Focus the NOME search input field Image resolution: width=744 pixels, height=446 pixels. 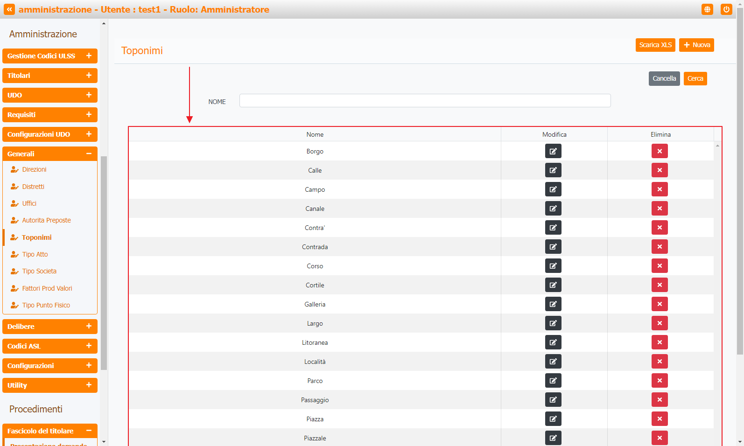(x=425, y=101)
